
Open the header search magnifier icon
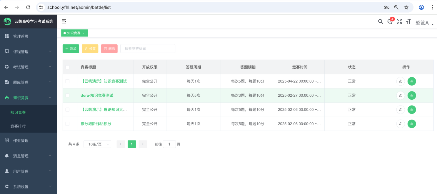click(x=381, y=21)
